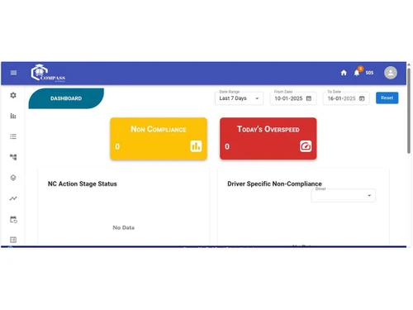This screenshot has height=310, width=413.
Task: Click Non Compliance chart icon
Action: pos(196,146)
